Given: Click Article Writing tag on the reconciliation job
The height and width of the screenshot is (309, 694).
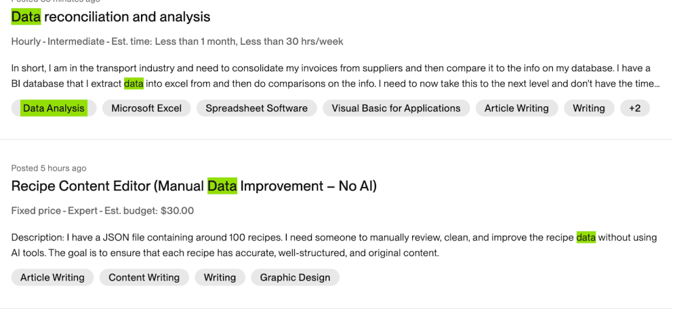Looking at the screenshot, I should click(x=516, y=108).
